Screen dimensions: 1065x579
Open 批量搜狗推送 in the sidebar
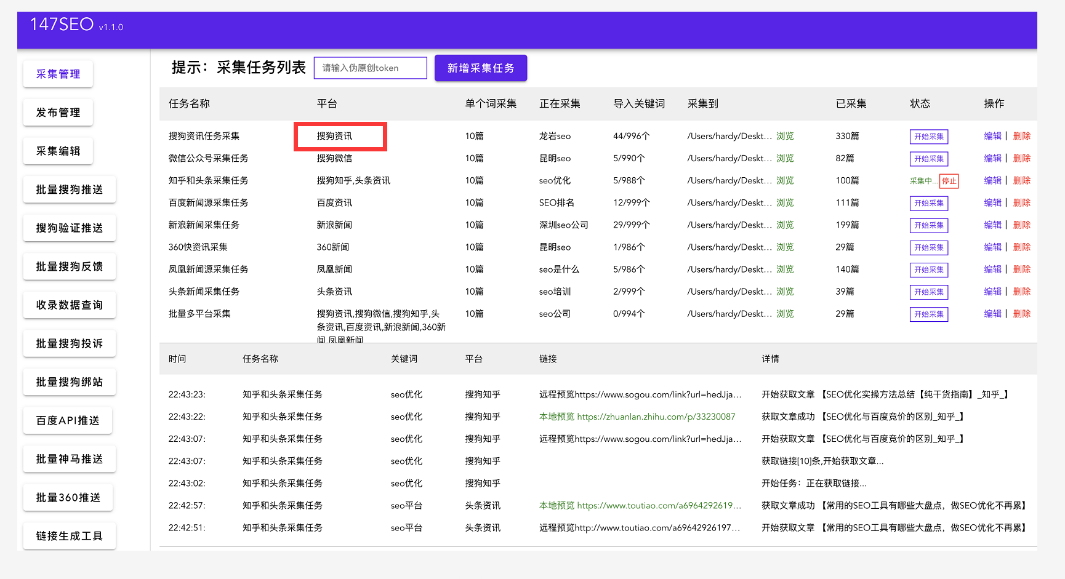[x=70, y=190]
